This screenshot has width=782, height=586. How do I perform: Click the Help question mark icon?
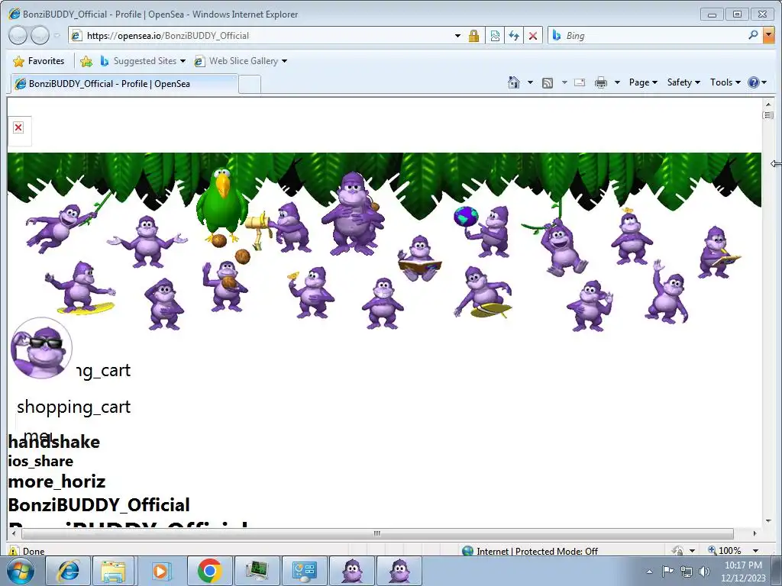pos(754,82)
